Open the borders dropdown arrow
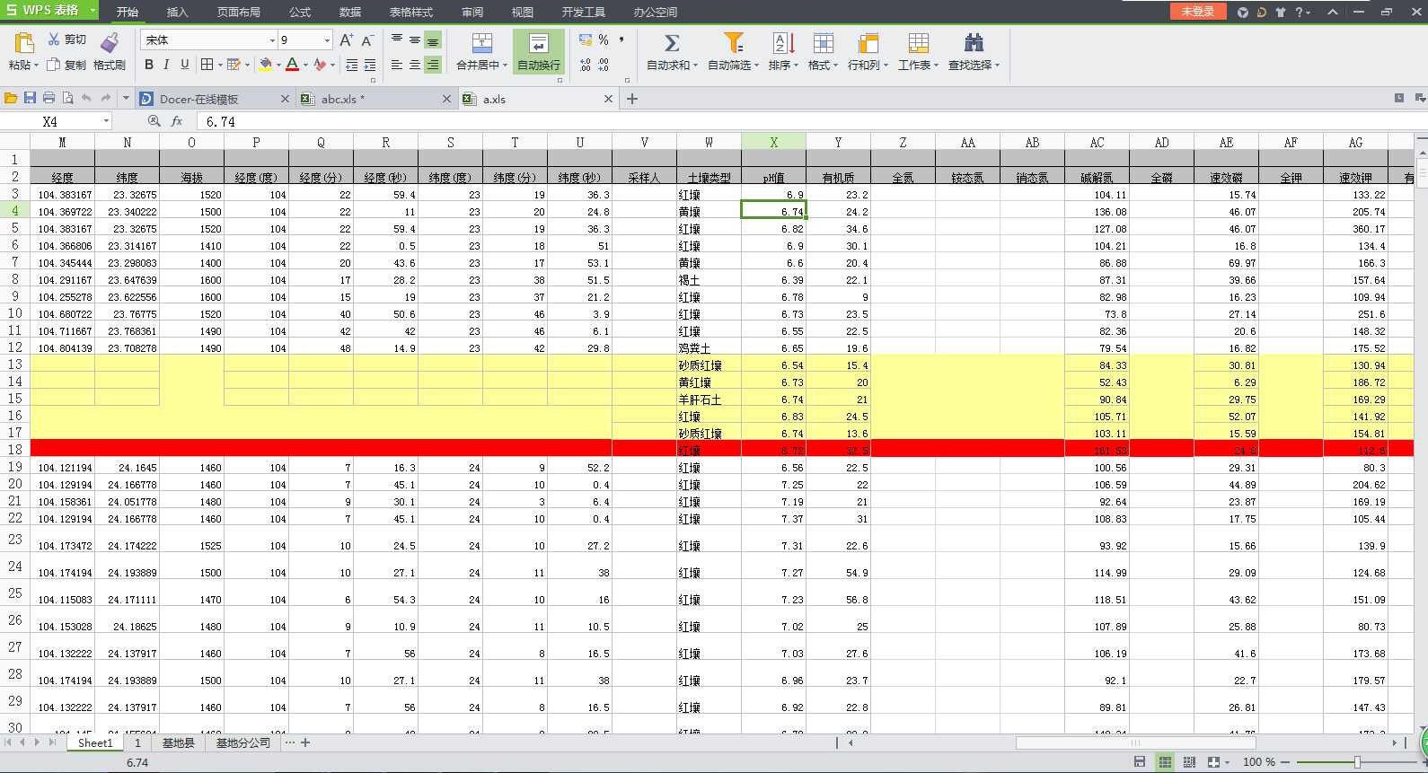Screen dimensions: 1428x773 (x=220, y=65)
